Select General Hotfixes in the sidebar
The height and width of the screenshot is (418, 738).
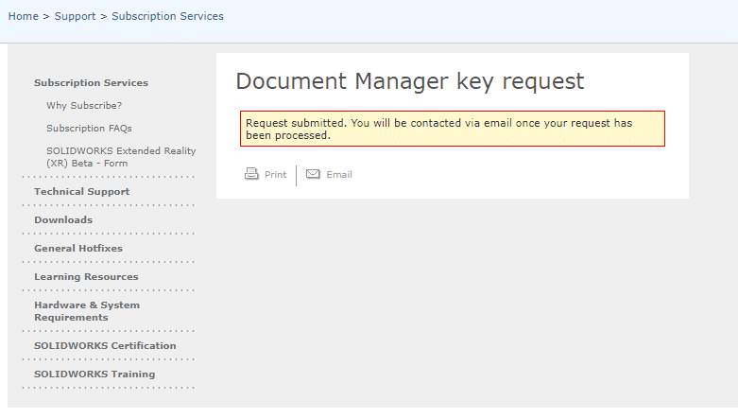tap(78, 249)
